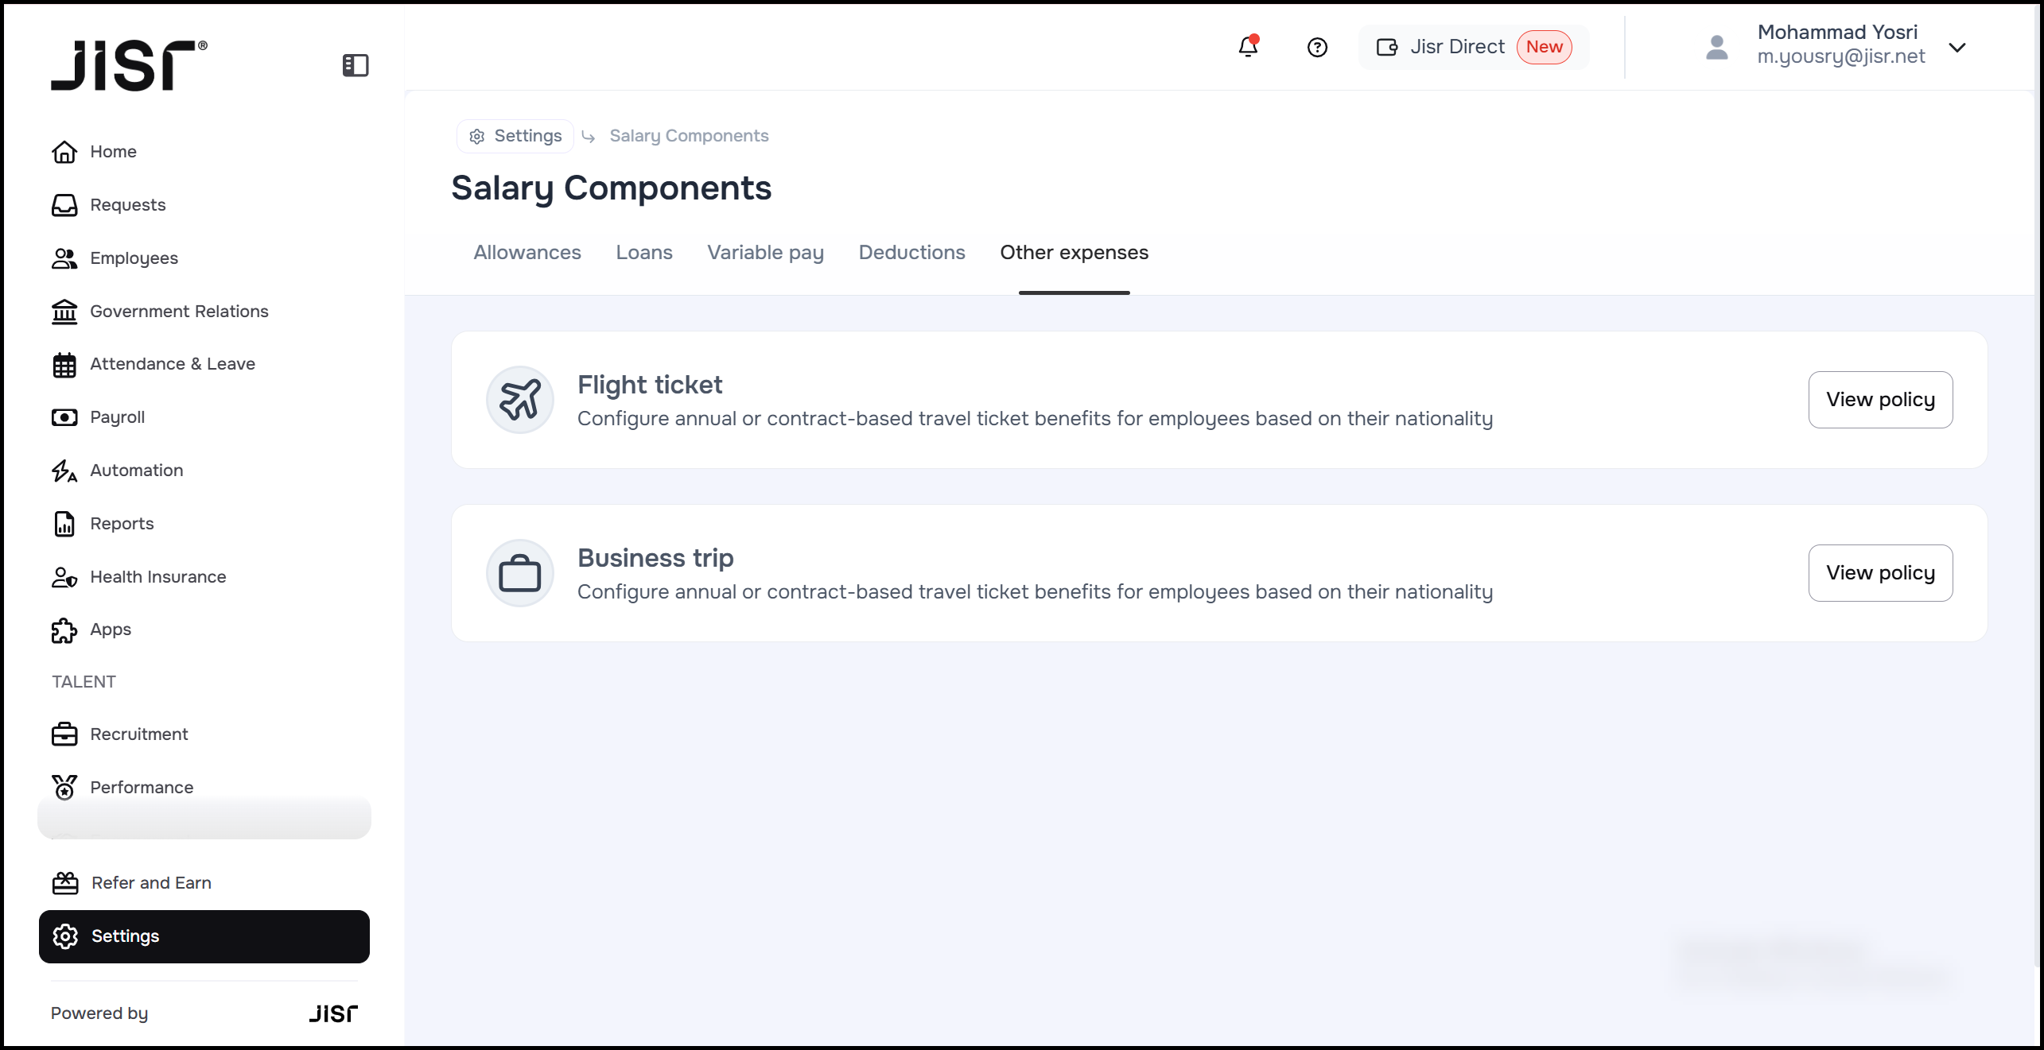
Task: Open Apps puzzle icon
Action: (64, 630)
